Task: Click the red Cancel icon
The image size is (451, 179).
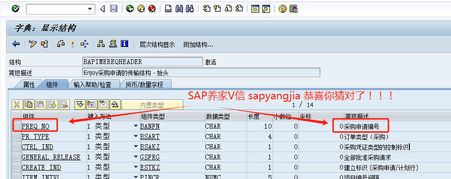Action: (x=152, y=9)
